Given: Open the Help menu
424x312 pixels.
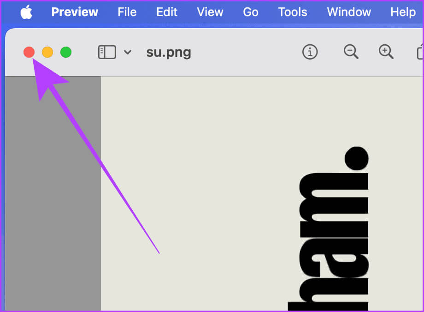Looking at the screenshot, I should [x=403, y=12].
